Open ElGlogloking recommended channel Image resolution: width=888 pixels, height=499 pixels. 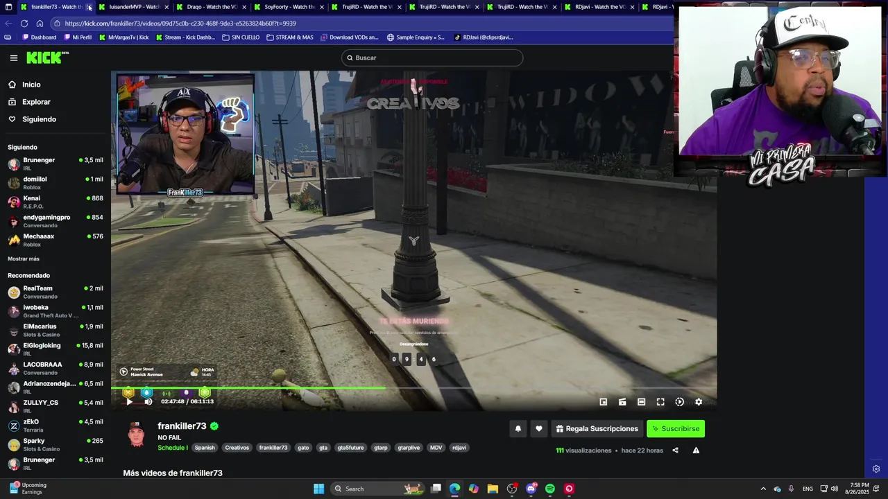coord(55,349)
